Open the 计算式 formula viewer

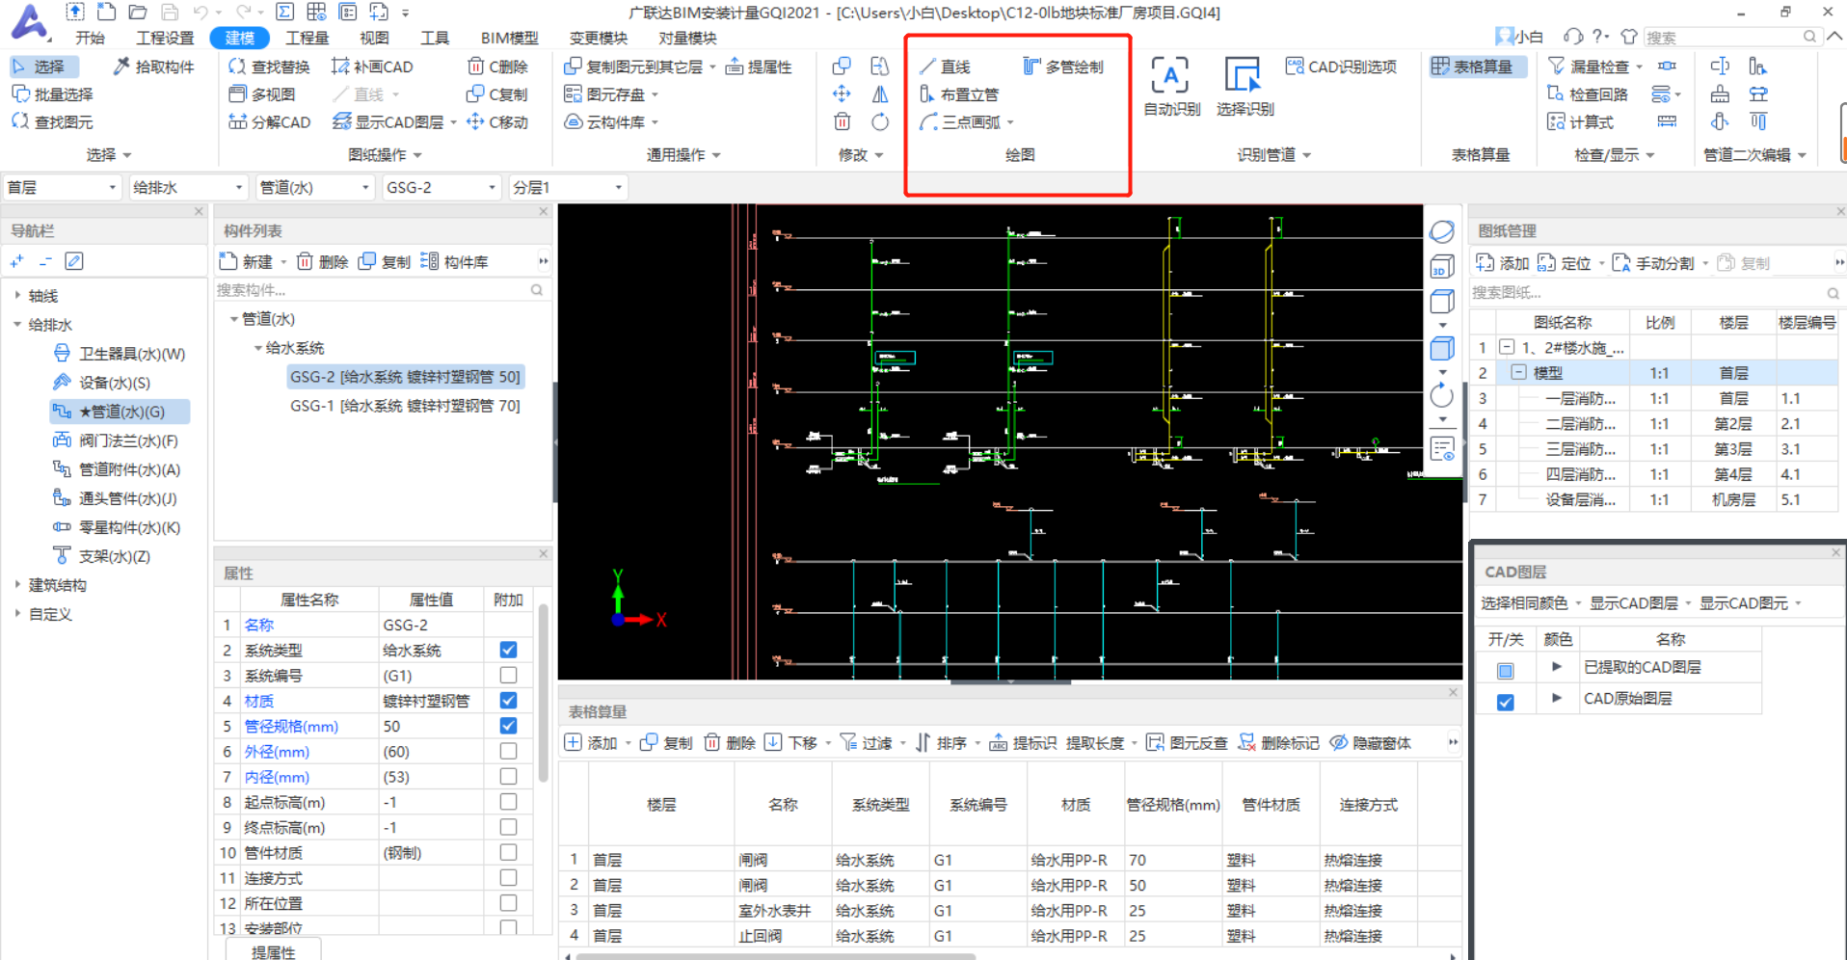[1580, 122]
